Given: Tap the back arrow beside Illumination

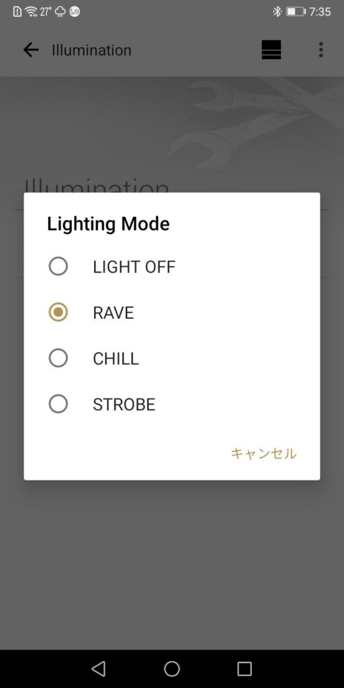Looking at the screenshot, I should click(31, 50).
